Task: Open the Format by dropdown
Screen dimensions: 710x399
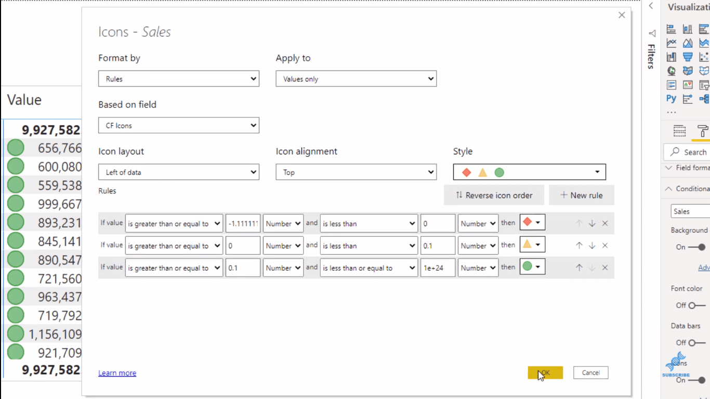Action: click(x=179, y=79)
